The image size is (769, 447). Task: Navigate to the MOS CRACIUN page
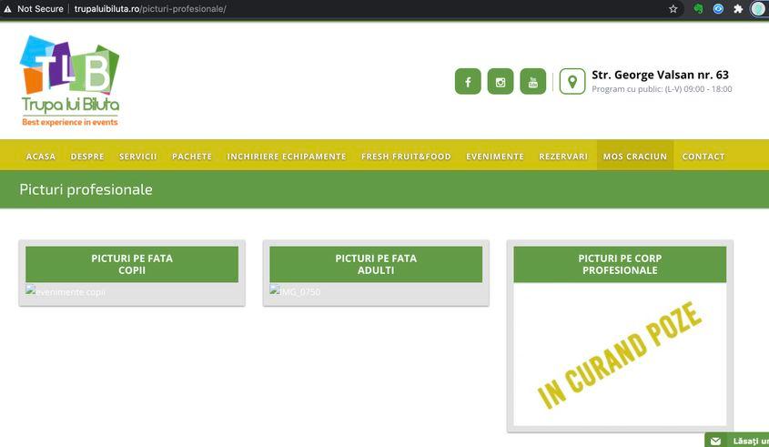click(x=635, y=157)
